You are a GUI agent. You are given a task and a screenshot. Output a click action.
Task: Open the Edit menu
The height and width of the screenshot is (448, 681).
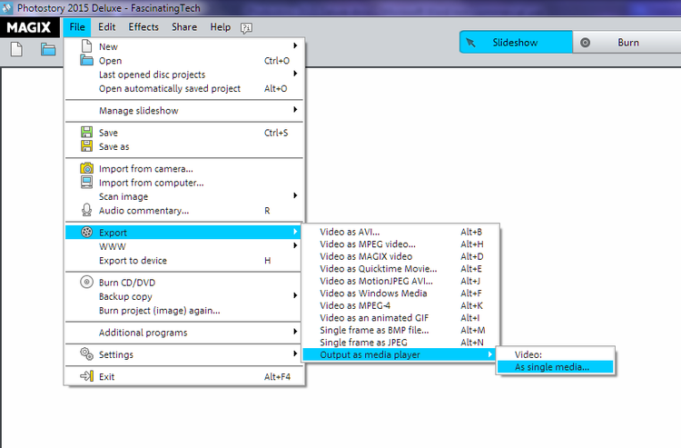[x=107, y=27]
